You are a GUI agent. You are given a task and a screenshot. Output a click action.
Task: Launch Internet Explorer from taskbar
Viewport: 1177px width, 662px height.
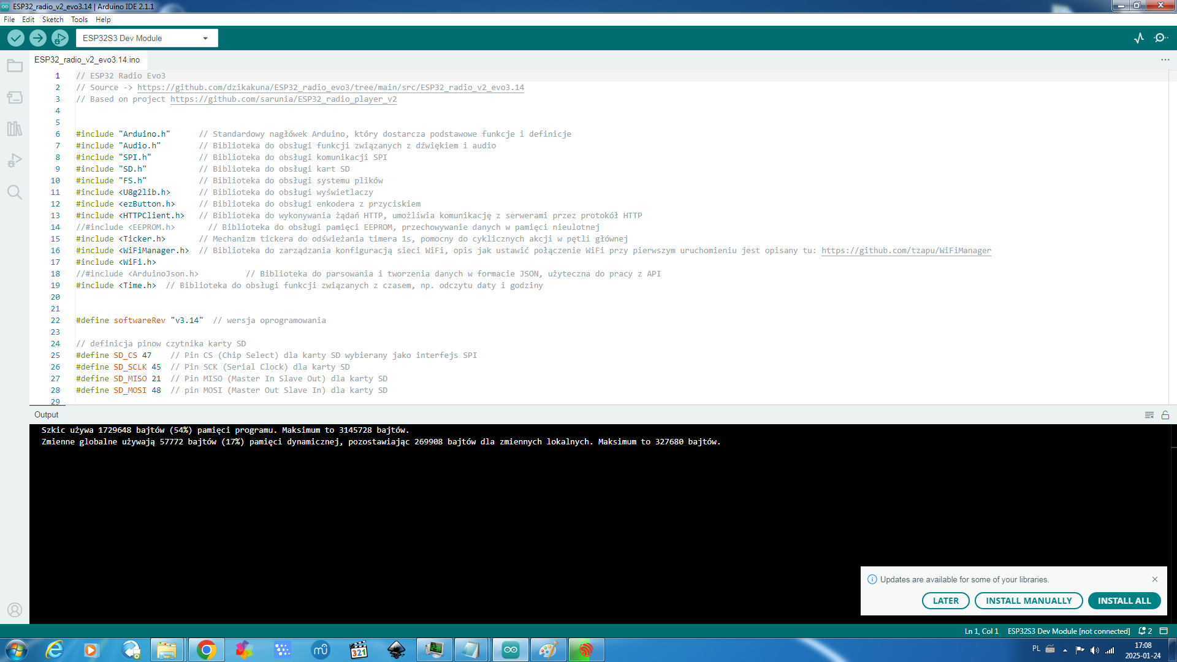(x=55, y=650)
